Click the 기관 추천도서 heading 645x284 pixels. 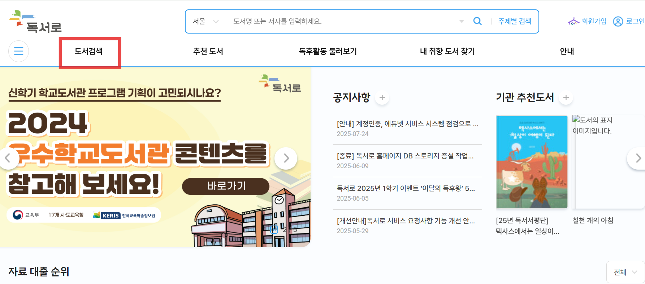525,97
